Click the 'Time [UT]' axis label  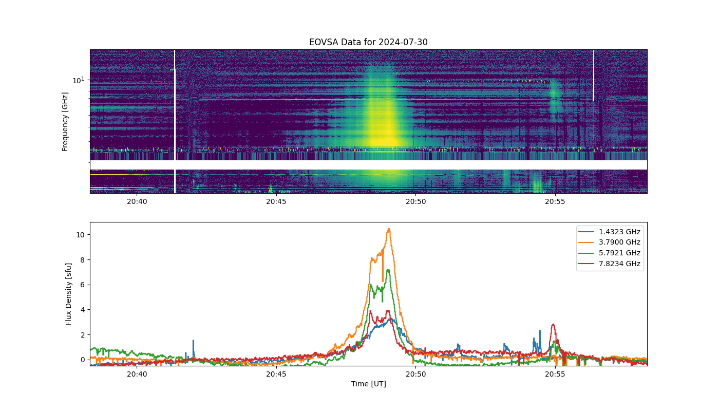point(368,384)
